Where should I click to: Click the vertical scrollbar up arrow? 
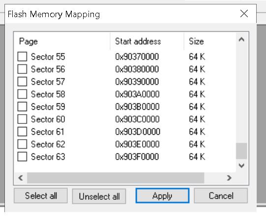[241, 40]
